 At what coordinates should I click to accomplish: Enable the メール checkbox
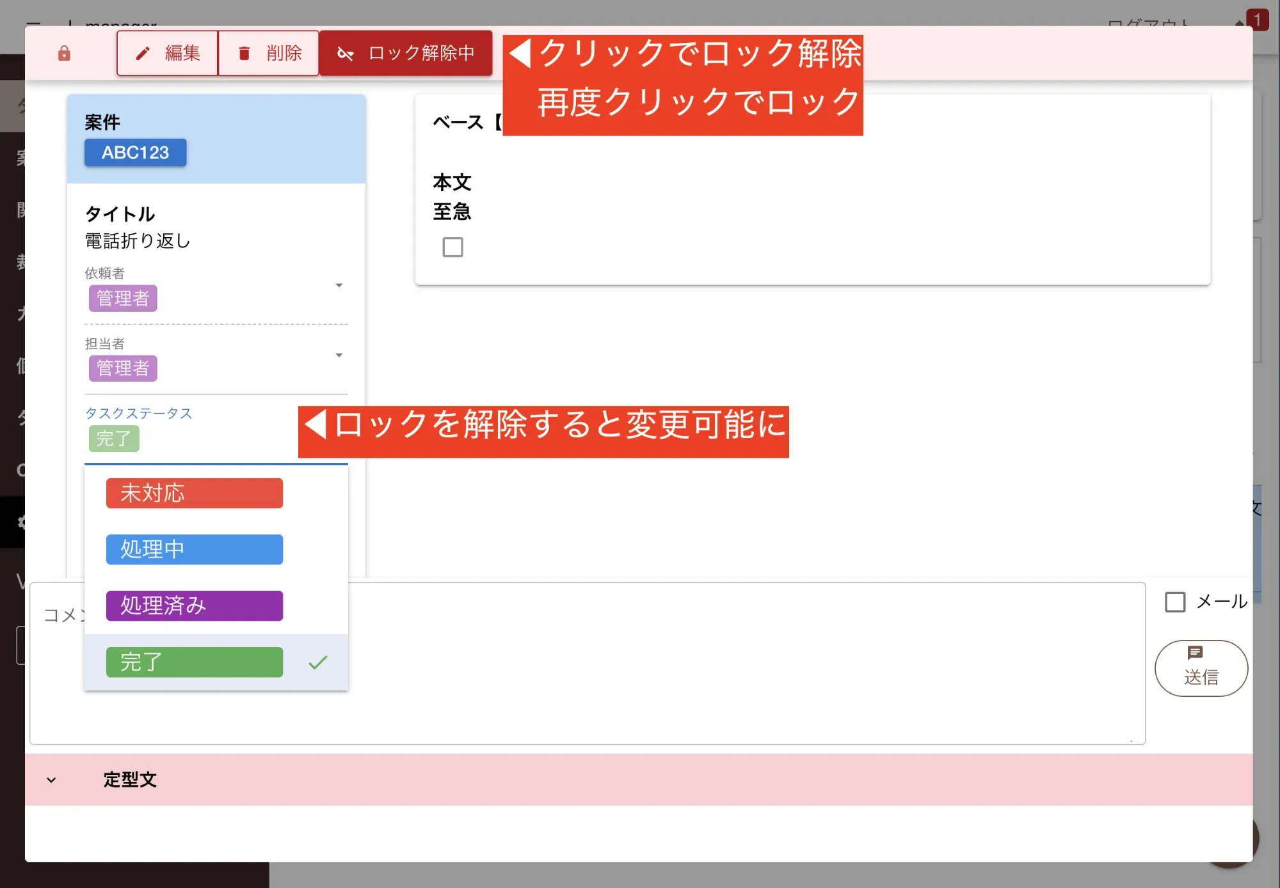point(1175,602)
